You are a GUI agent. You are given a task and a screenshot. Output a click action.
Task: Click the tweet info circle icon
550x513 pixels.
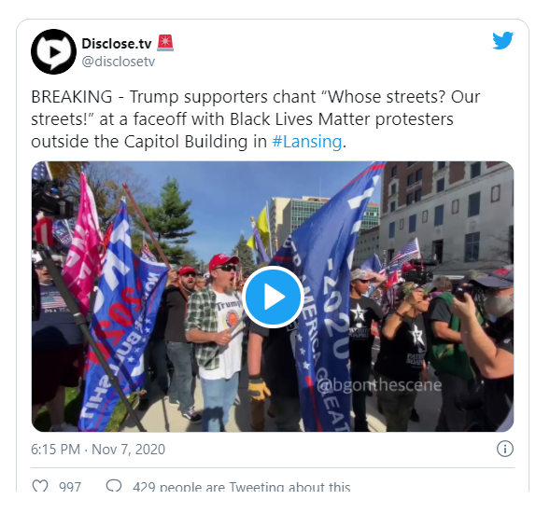click(505, 449)
